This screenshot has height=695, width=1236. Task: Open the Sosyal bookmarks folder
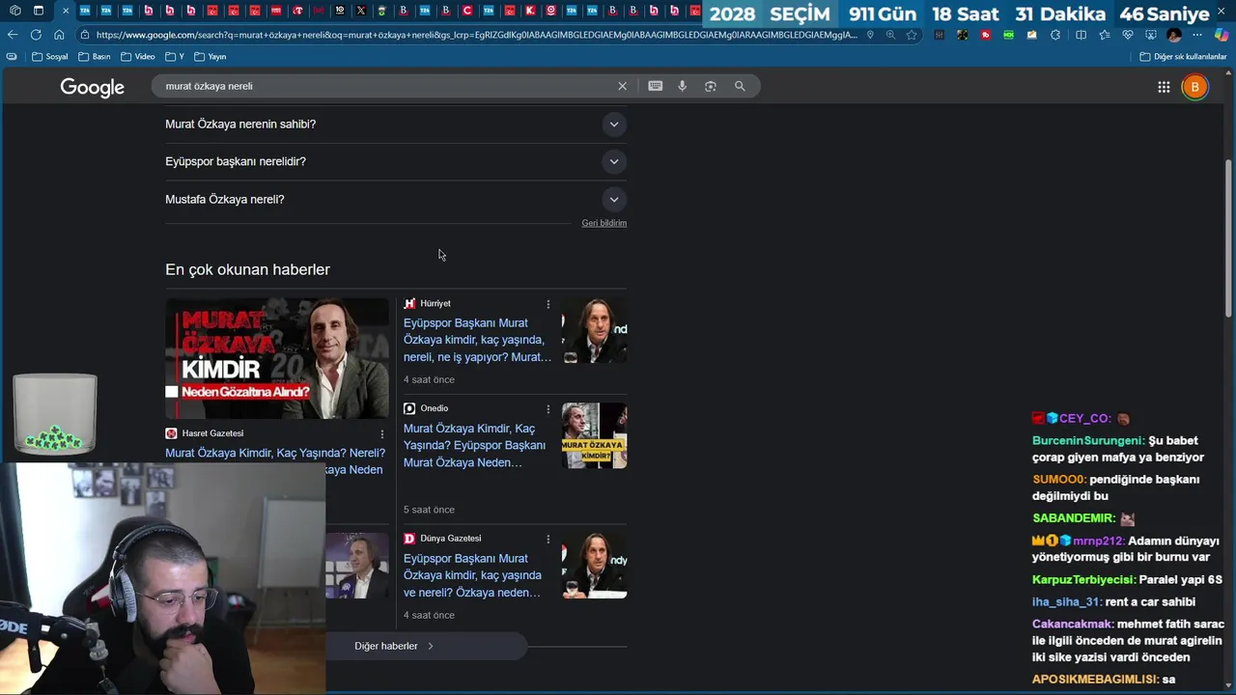tap(50, 57)
